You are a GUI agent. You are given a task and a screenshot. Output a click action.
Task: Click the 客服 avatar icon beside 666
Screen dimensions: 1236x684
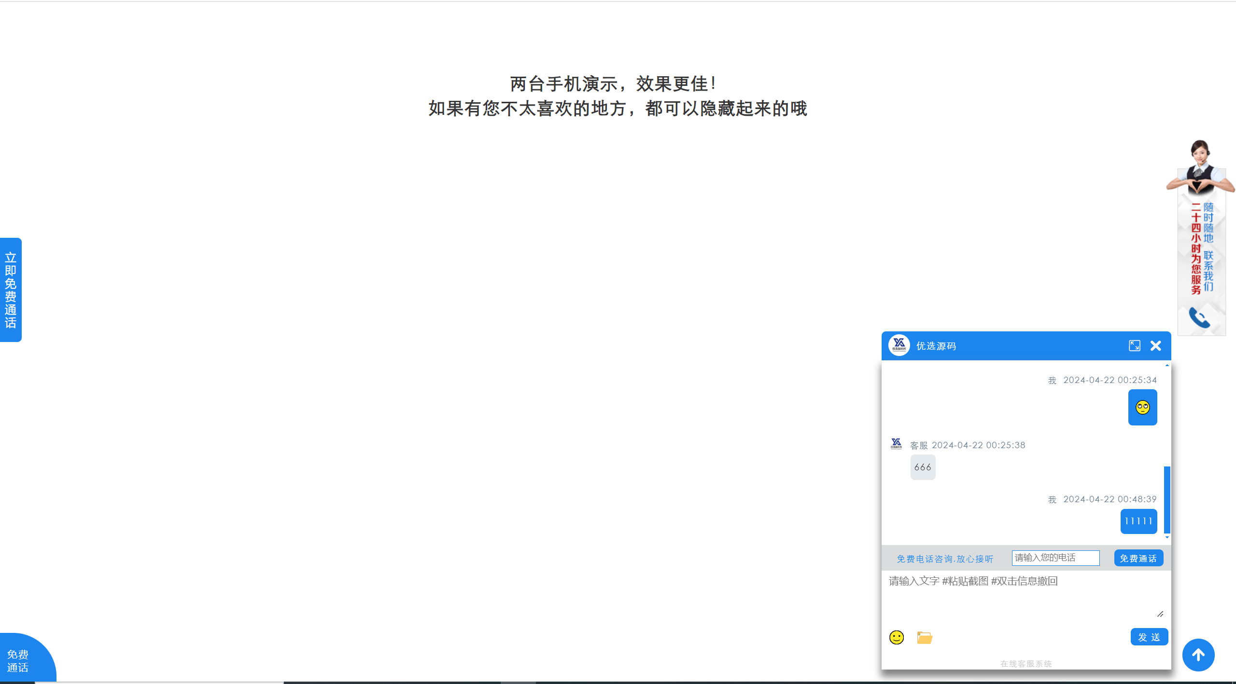(x=897, y=443)
